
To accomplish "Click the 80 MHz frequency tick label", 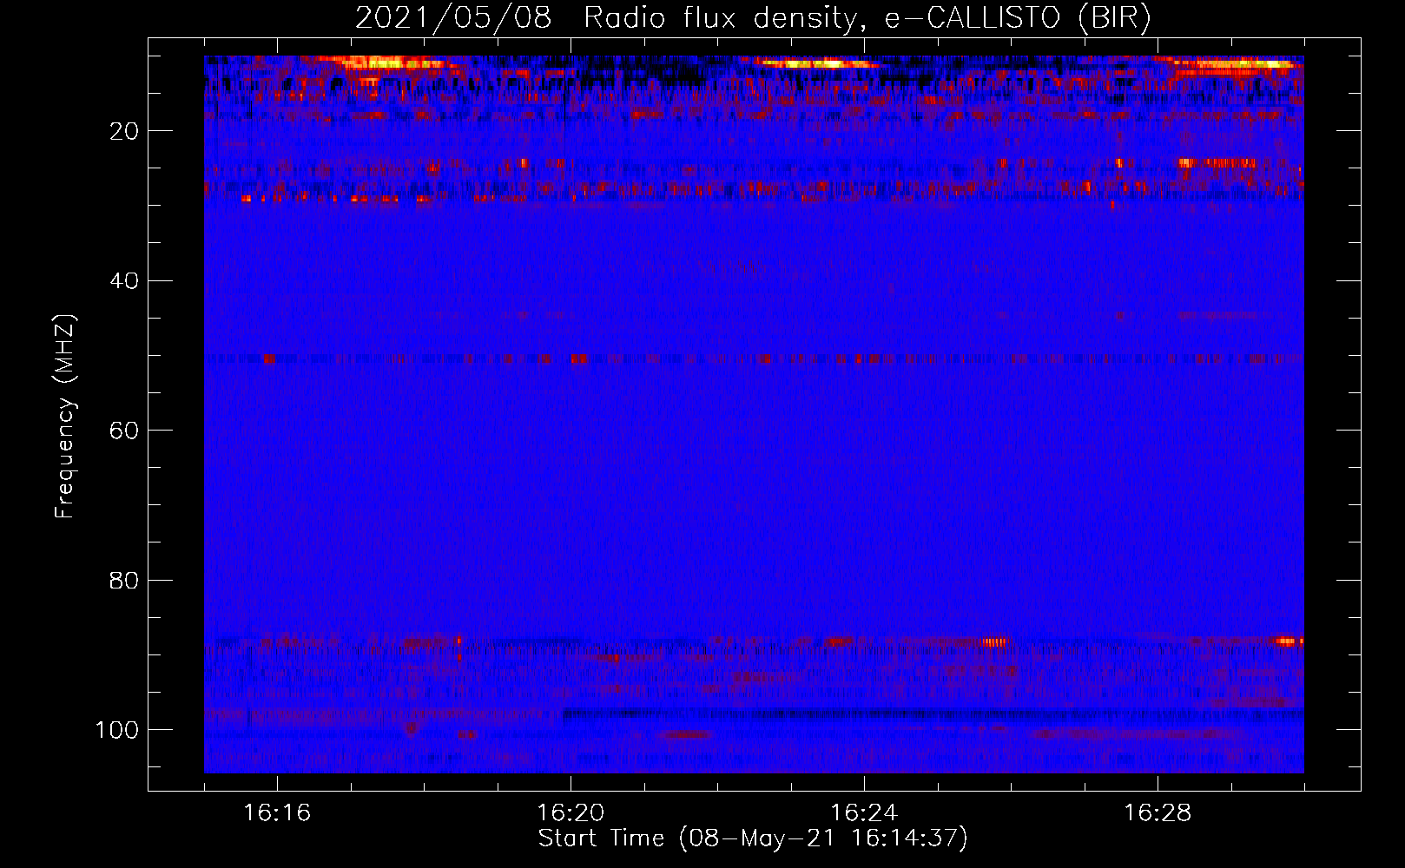I will coord(124,580).
